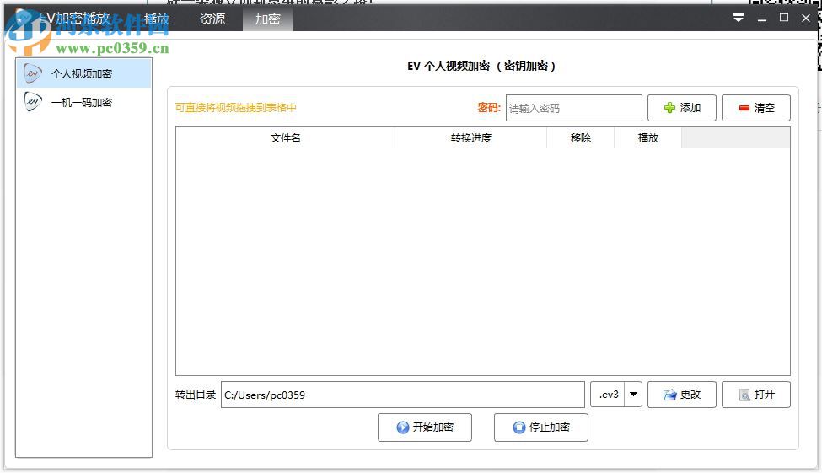Click the blue play icon on 开始加密
Screen dimensions: 822x473
pyautogui.click(x=403, y=427)
